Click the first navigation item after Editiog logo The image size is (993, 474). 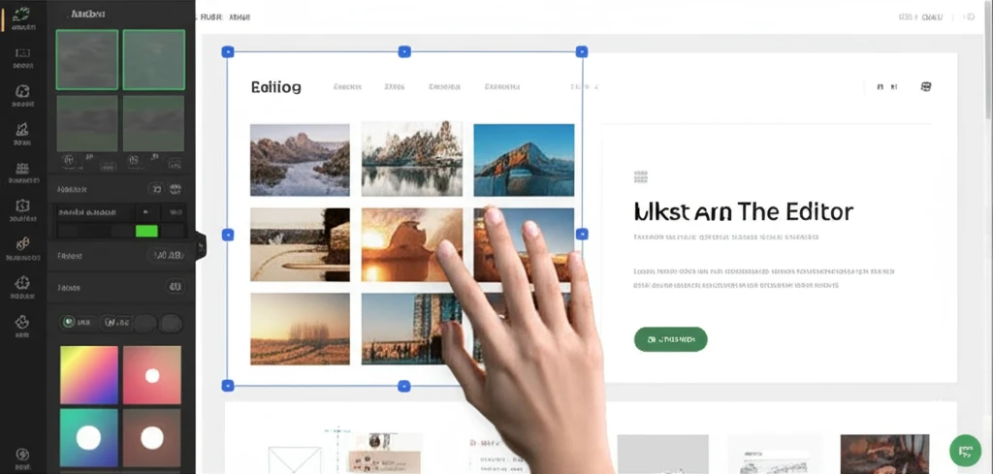[347, 87]
